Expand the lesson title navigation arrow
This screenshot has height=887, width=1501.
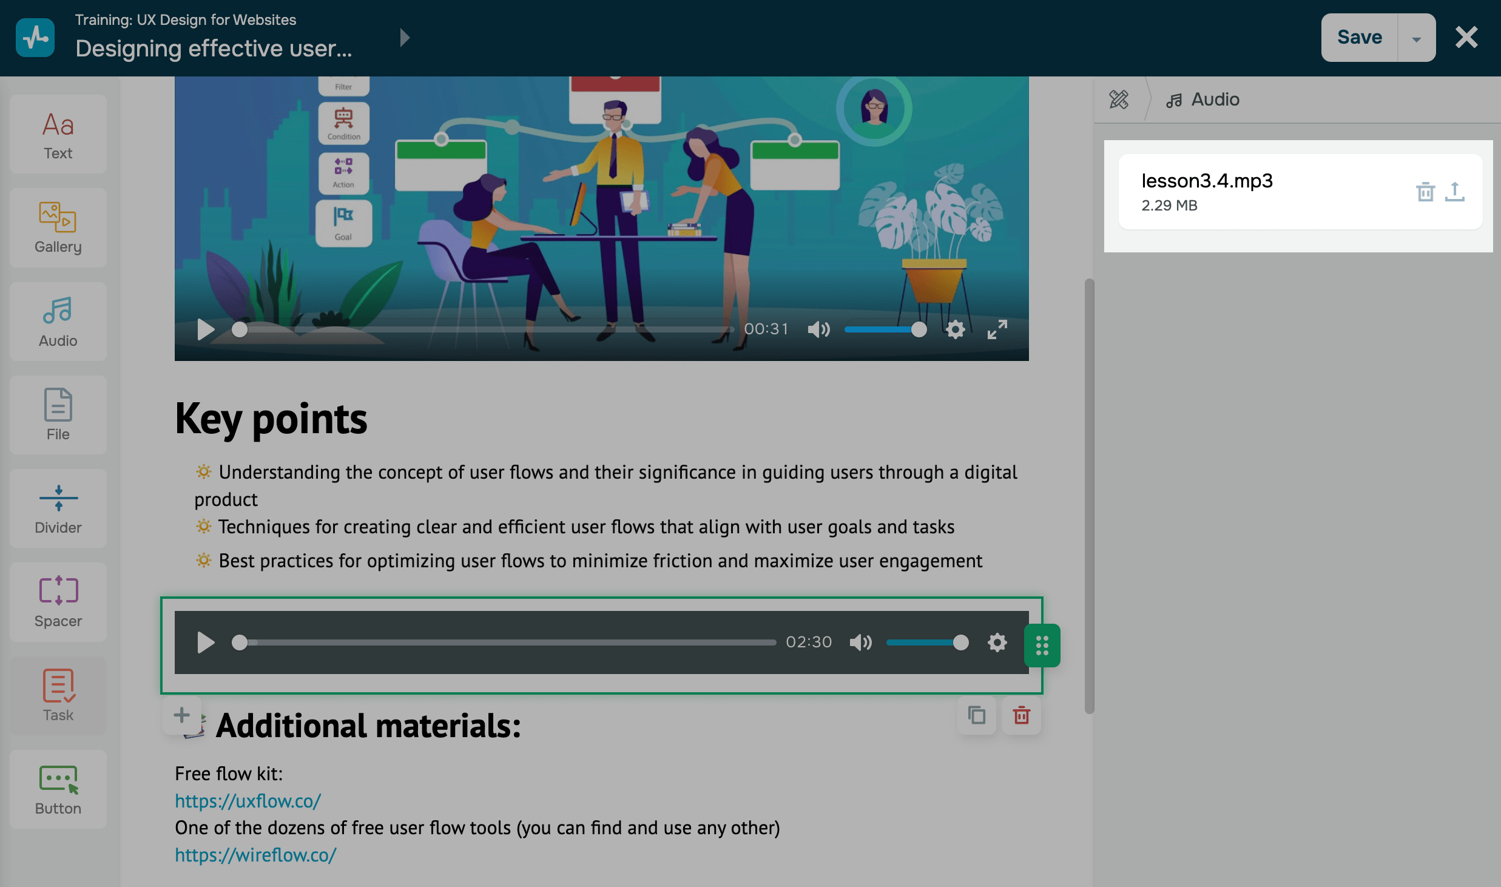point(405,38)
